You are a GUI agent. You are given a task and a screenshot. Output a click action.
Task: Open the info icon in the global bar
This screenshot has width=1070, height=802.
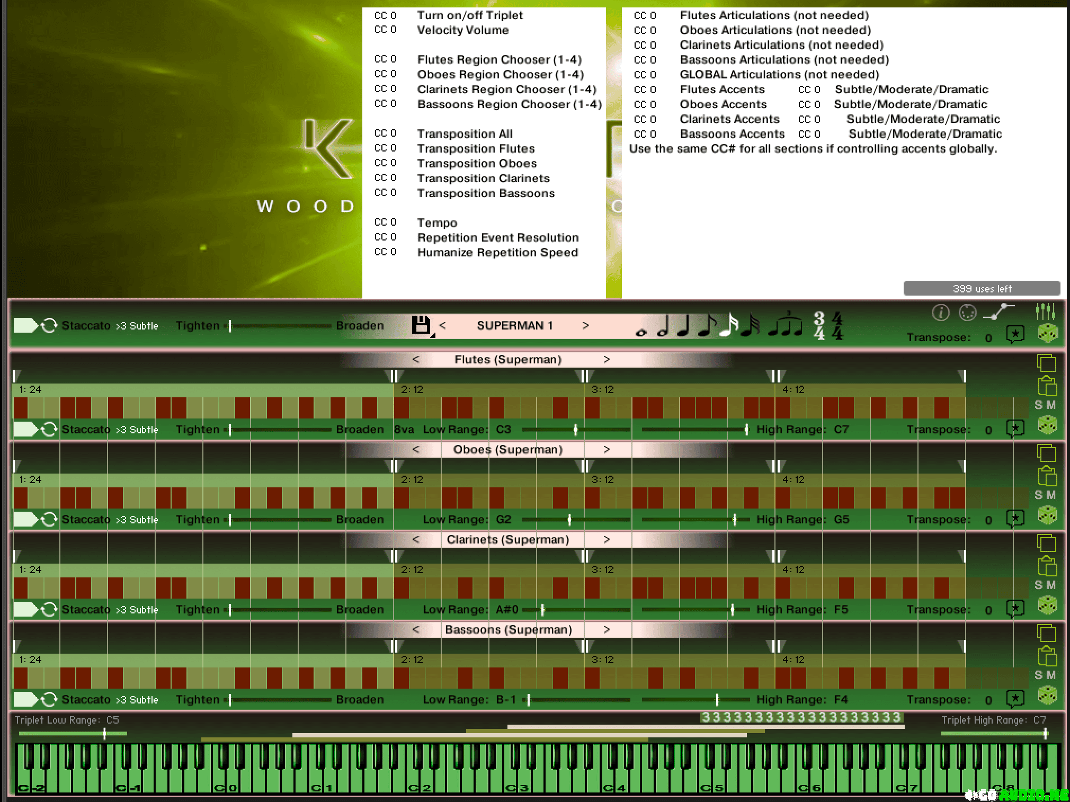[940, 313]
